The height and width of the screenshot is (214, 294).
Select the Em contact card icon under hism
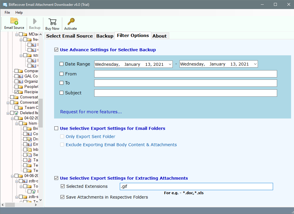click(x=29, y=144)
